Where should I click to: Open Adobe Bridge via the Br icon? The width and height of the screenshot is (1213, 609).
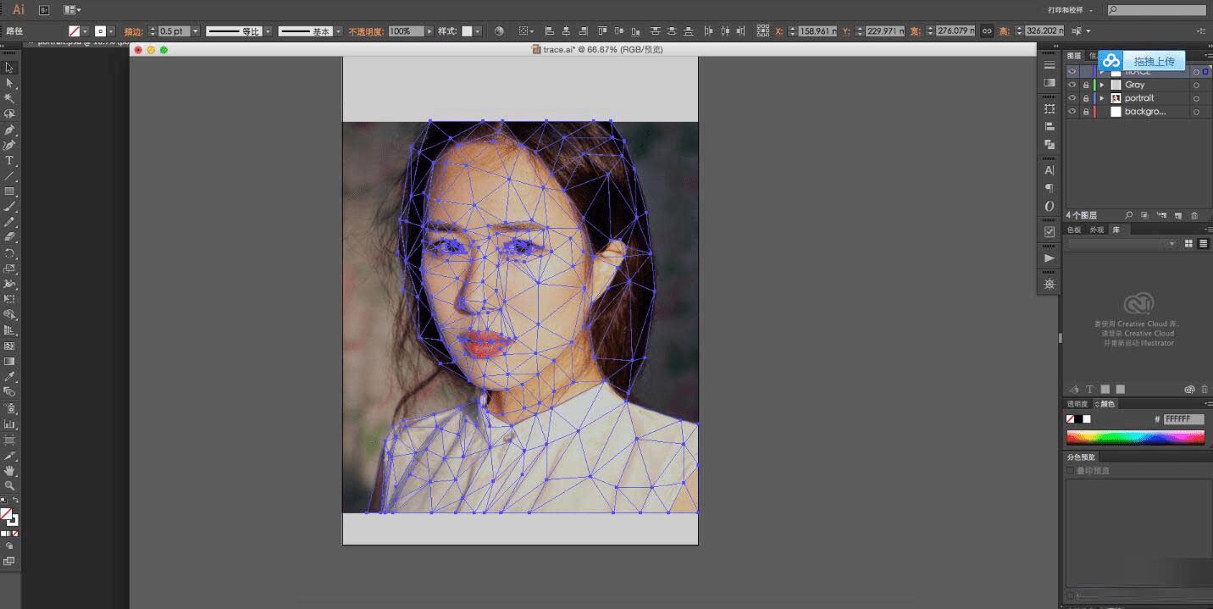44,10
